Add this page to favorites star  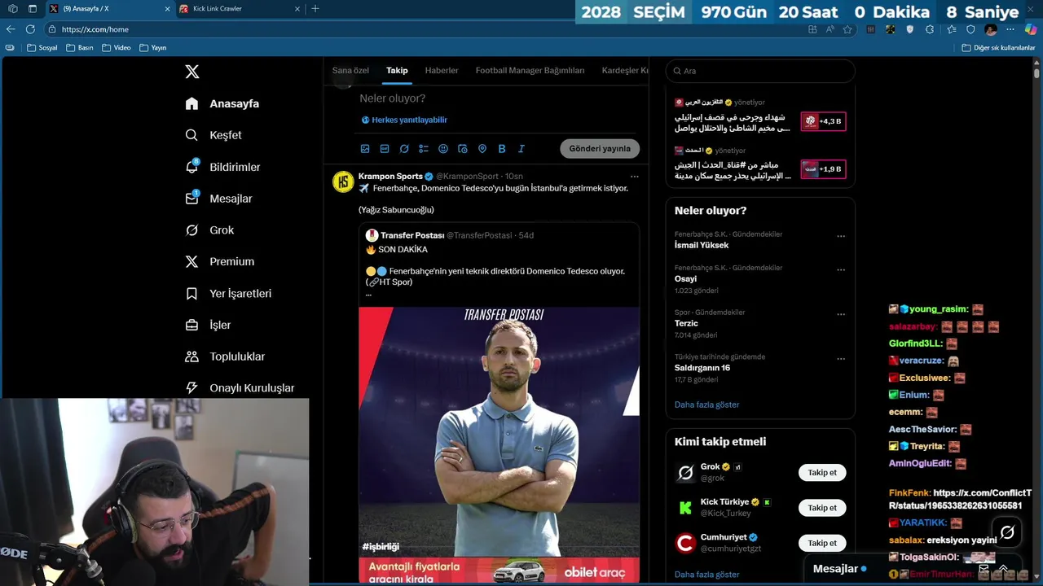click(847, 29)
